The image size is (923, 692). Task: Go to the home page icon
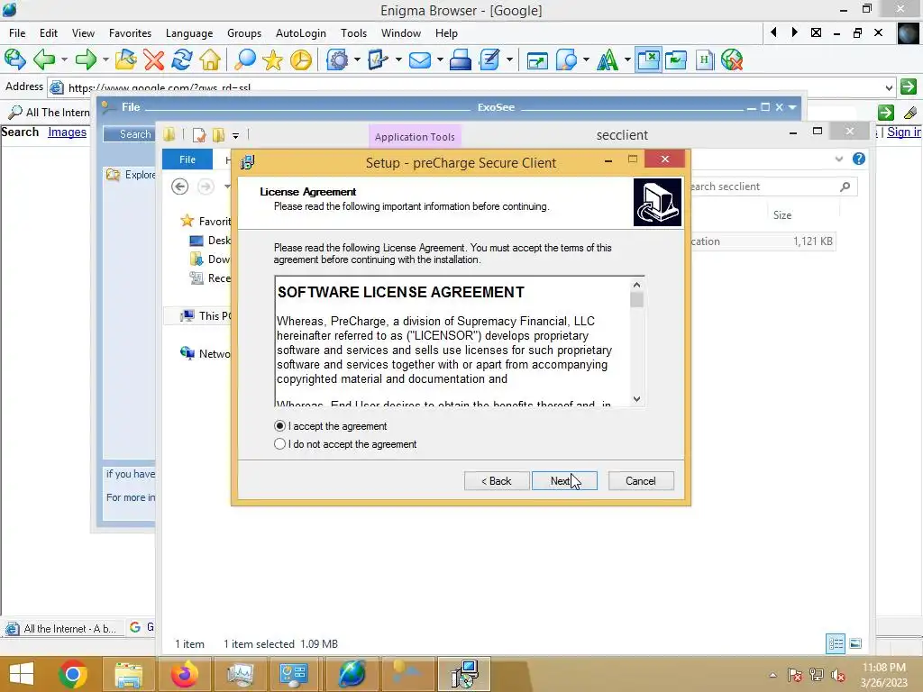210,60
